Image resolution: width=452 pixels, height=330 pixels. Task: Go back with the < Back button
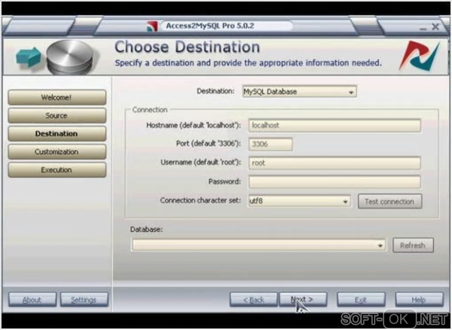point(253,300)
